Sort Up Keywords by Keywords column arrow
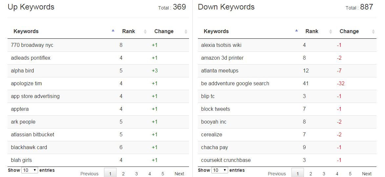Screen dimensions: 385x177 pos(113,31)
